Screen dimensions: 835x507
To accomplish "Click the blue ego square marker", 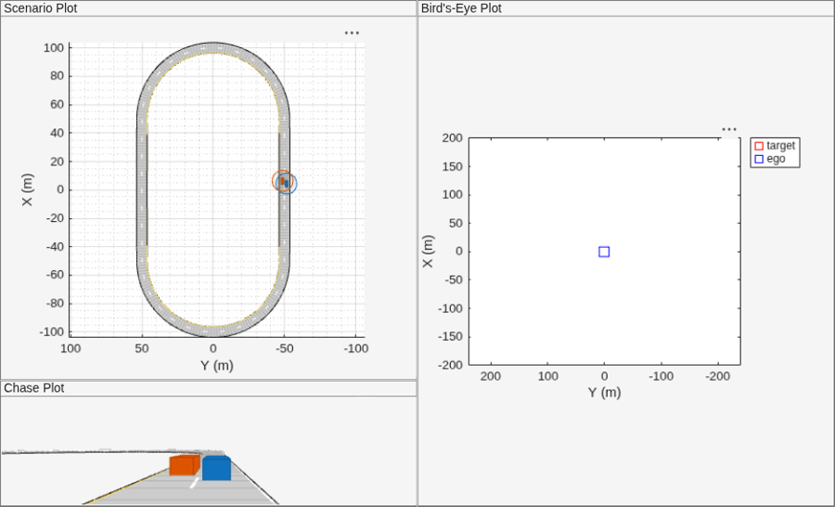I will tap(604, 252).
